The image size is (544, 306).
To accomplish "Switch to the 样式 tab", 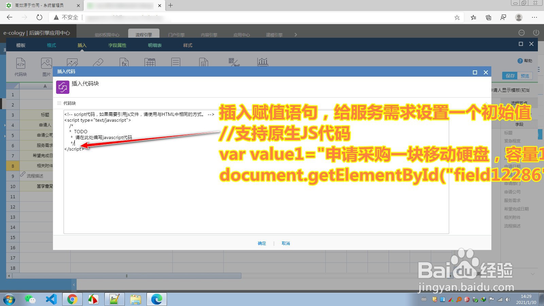I will point(188,45).
